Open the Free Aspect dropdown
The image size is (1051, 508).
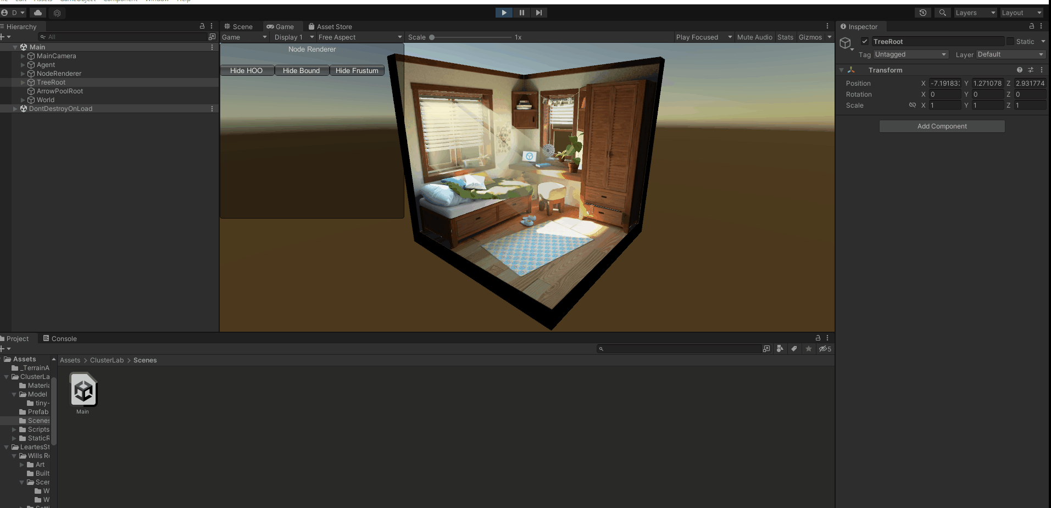pyautogui.click(x=360, y=37)
